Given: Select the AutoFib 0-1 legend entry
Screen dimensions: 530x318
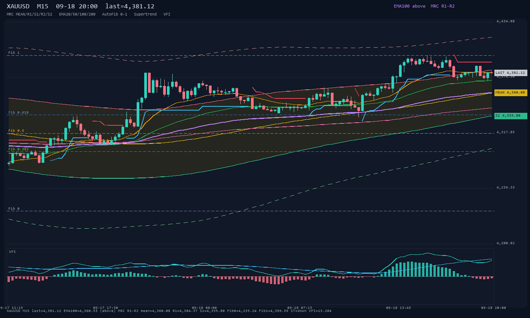Looking at the screenshot, I should 115,14.
